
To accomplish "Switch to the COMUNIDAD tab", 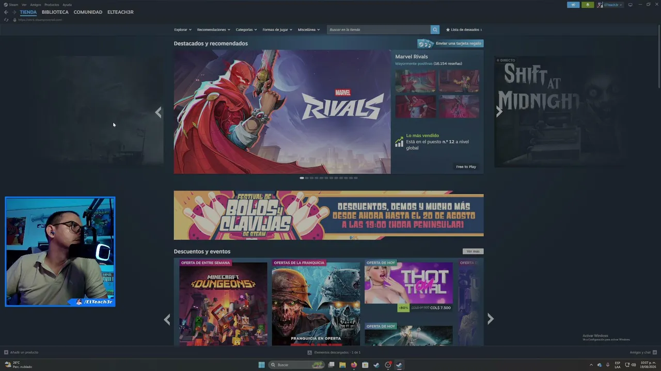I will (x=88, y=12).
